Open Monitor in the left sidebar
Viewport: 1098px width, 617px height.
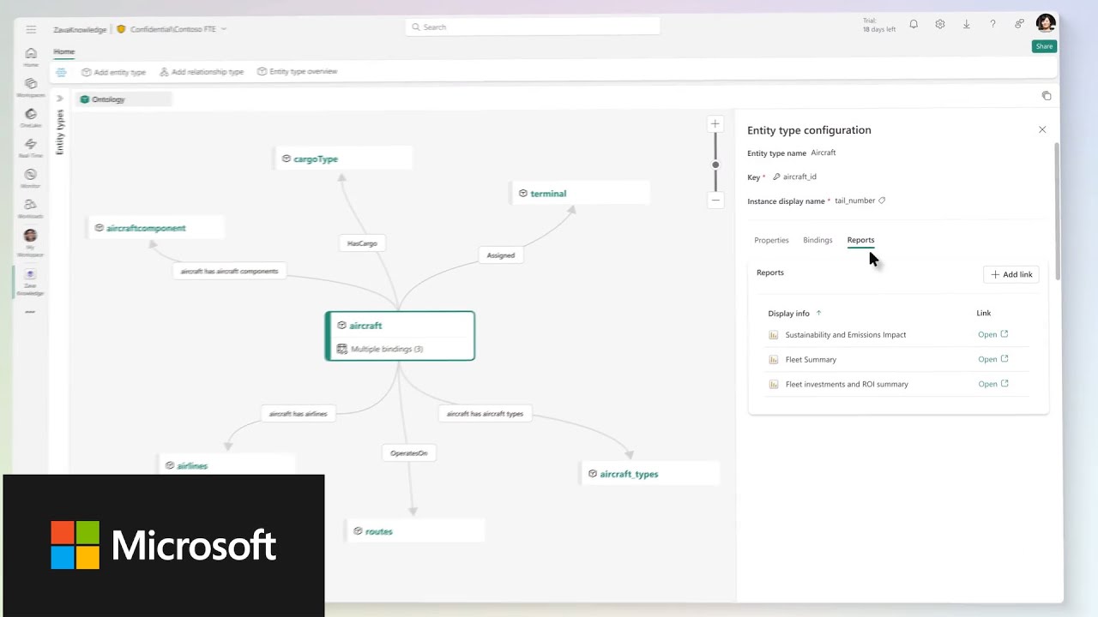click(x=31, y=178)
